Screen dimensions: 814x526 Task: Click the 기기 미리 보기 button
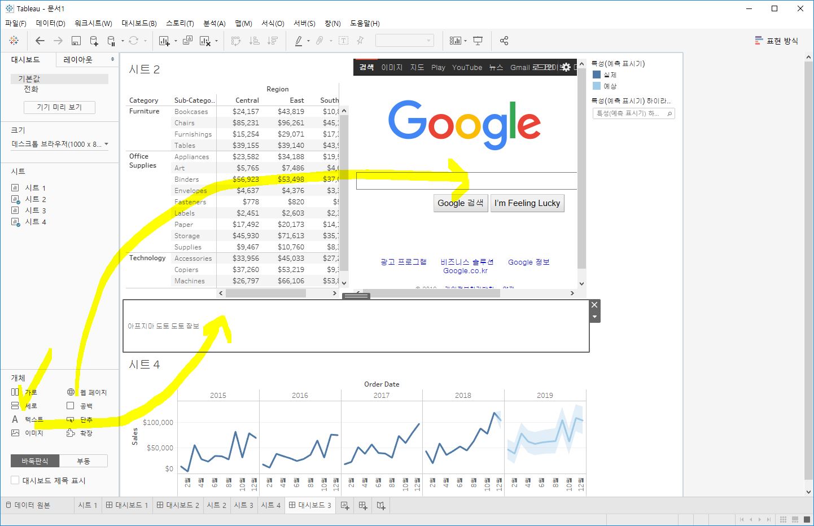click(59, 107)
